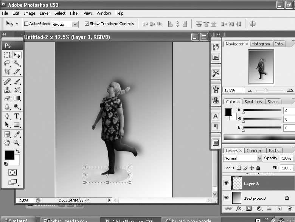This screenshot has height=222, width=295.
Task: Switch to the Swatches tab
Action: [x=253, y=102]
